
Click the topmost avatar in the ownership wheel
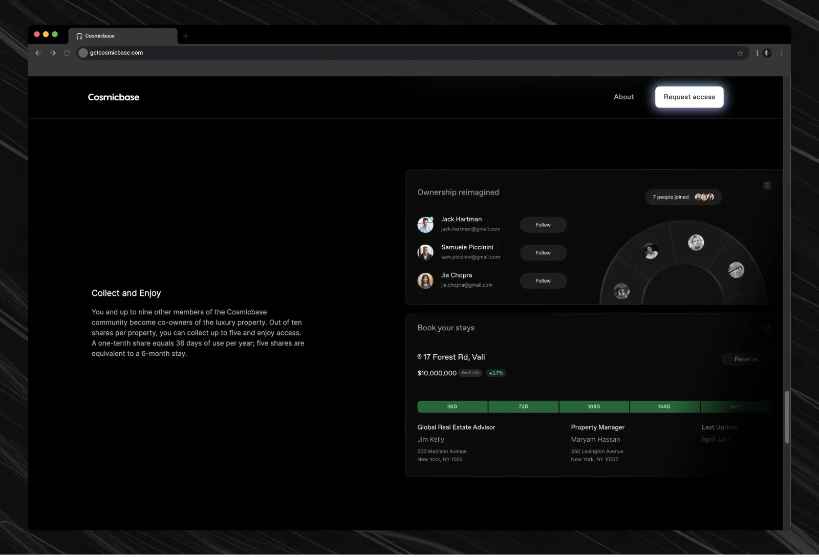(x=696, y=243)
